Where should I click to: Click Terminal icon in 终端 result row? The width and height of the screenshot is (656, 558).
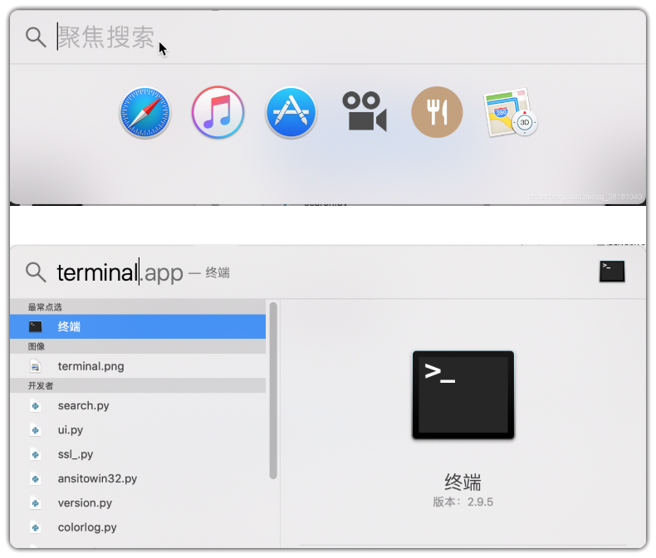tap(36, 326)
